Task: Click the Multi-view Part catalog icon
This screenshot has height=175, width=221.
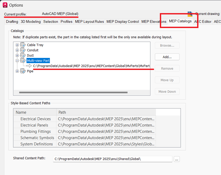Action: [x=23, y=61]
